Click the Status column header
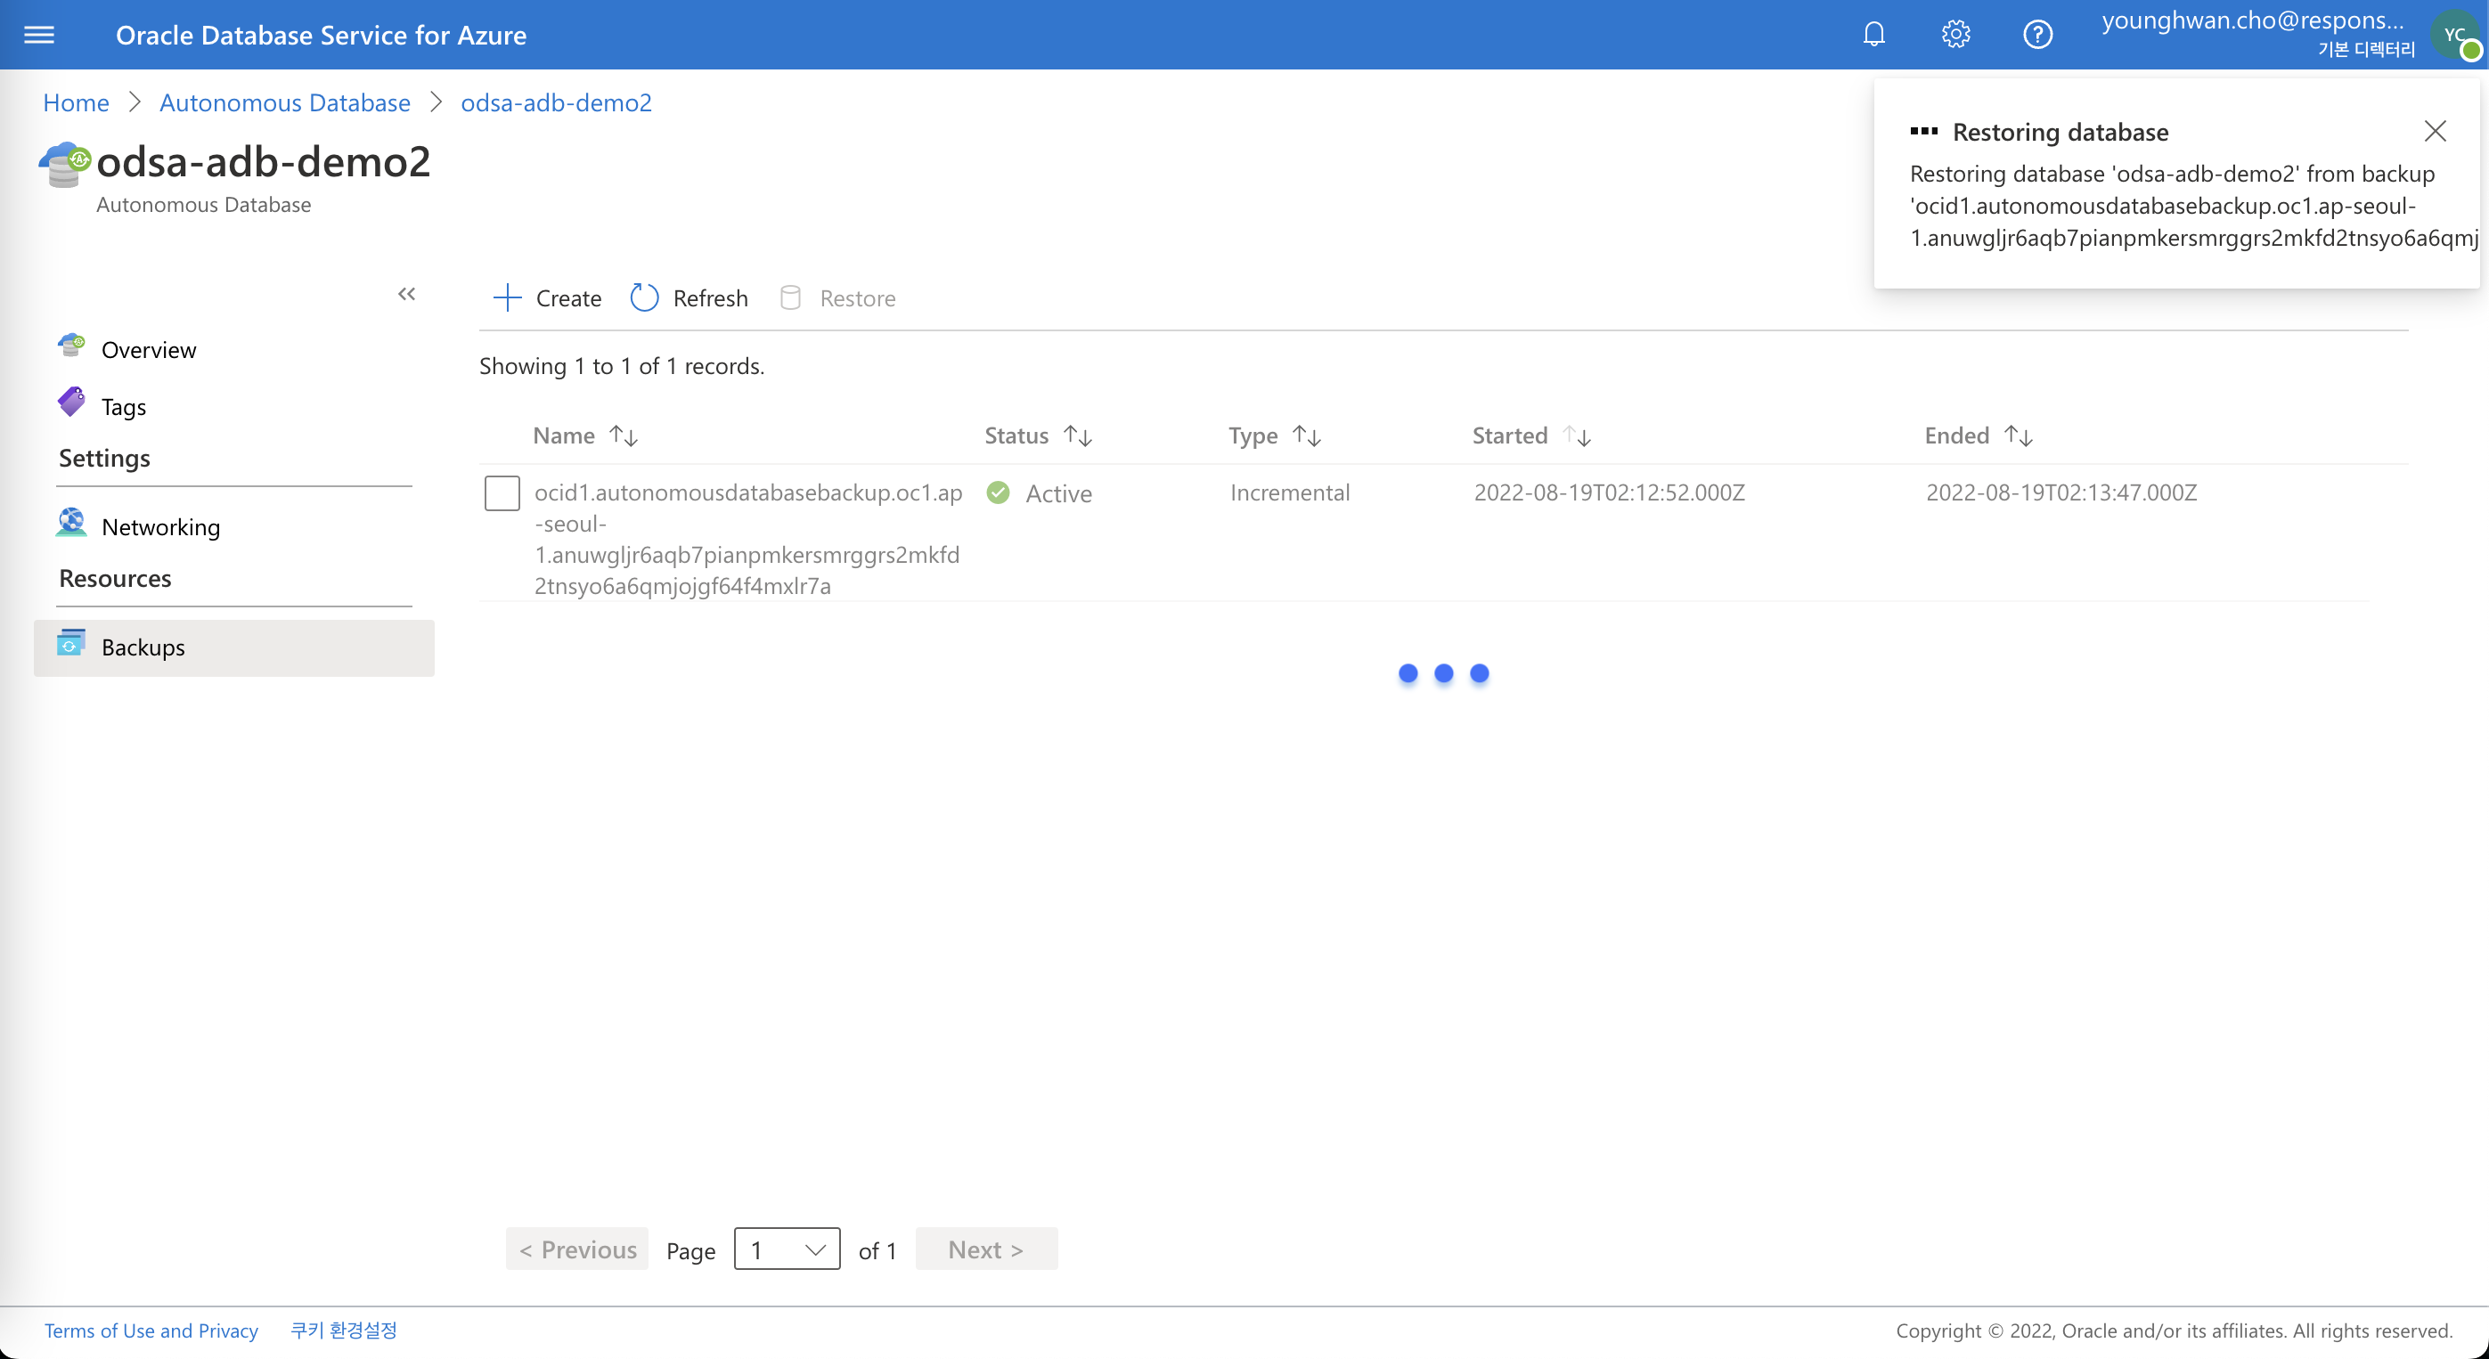The image size is (2489, 1359). coord(1016,435)
